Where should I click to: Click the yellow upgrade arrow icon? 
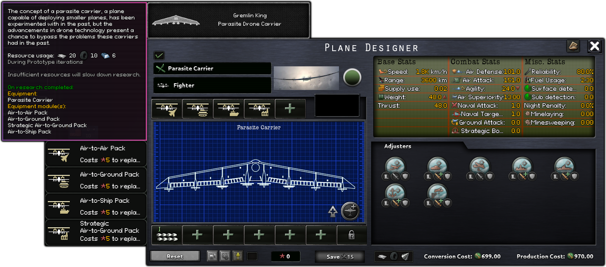pyautogui.click(x=238, y=256)
